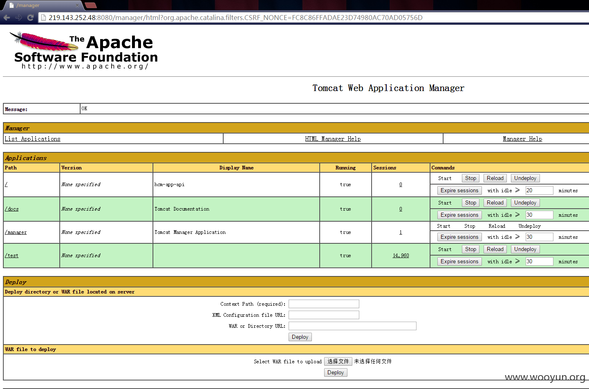Open the HTML Manager Help link
The image size is (589, 389).
[333, 139]
